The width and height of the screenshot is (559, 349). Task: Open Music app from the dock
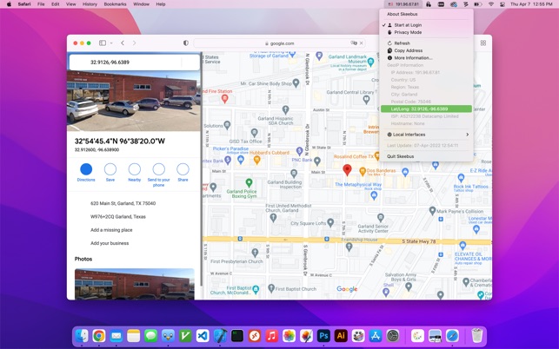tap(271, 336)
